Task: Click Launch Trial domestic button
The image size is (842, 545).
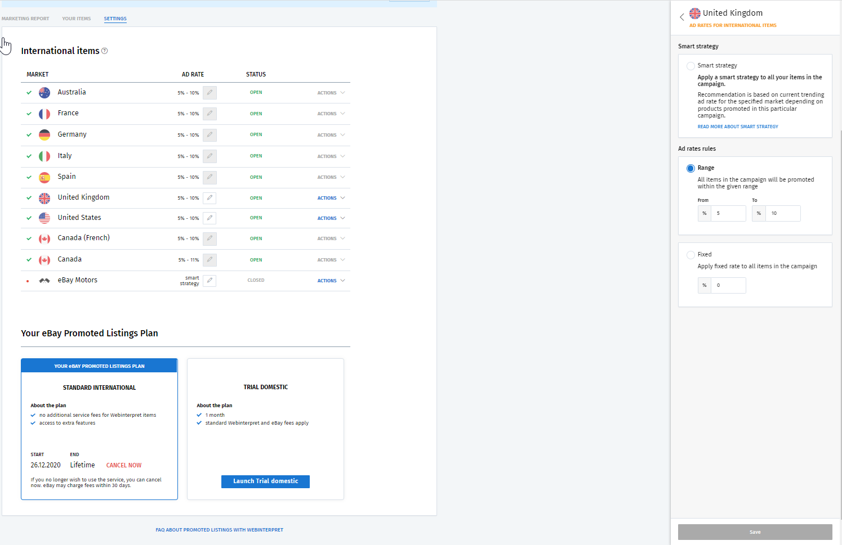Action: pos(265,481)
